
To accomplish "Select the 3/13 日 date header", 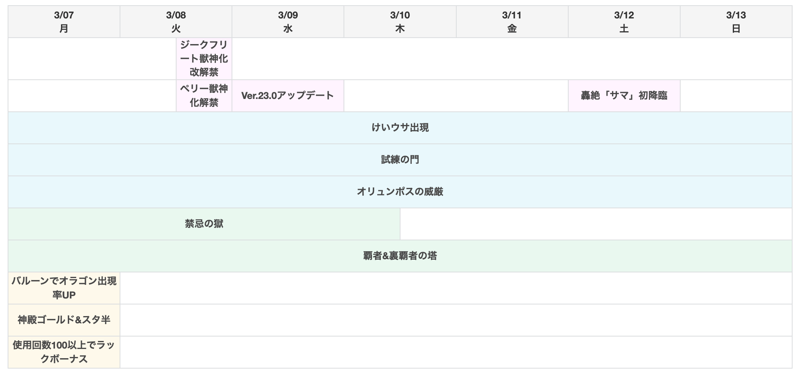I will [736, 22].
